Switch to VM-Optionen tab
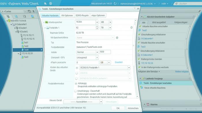This screenshot has height=113, width=202. coord(67,16)
